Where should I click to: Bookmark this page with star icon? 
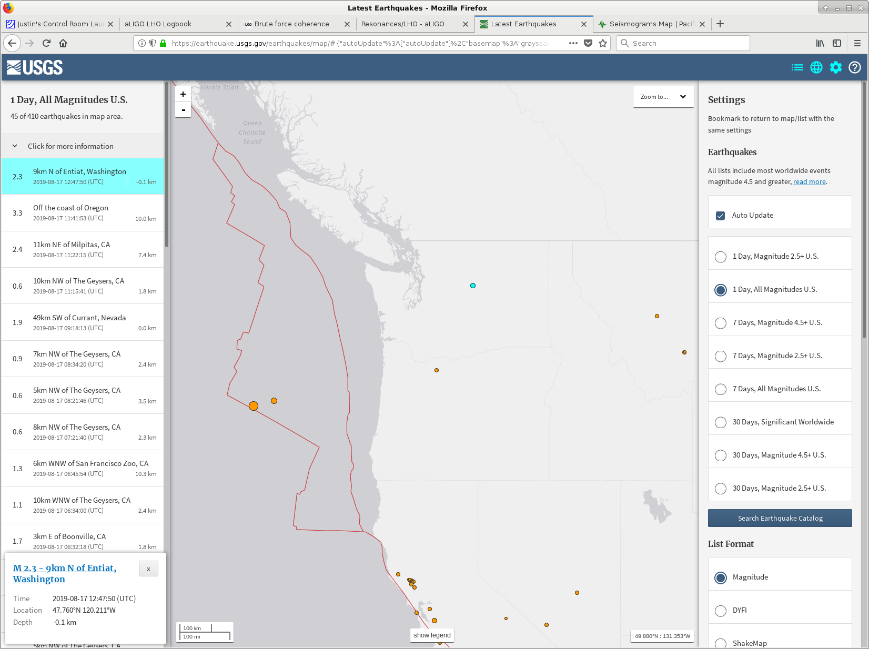tap(603, 43)
